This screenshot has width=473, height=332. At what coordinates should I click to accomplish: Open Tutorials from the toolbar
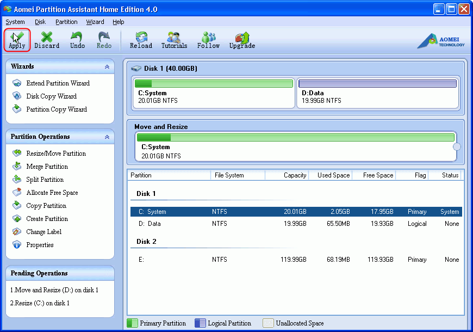tap(174, 40)
